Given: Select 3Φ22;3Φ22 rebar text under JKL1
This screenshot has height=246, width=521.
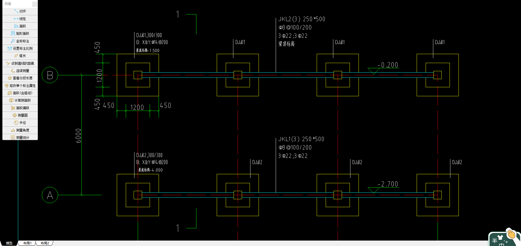Looking at the screenshot, I should tap(293, 156).
